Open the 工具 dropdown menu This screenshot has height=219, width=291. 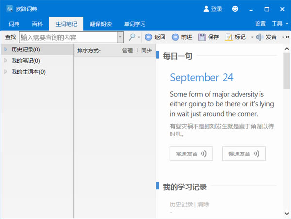(x=279, y=24)
